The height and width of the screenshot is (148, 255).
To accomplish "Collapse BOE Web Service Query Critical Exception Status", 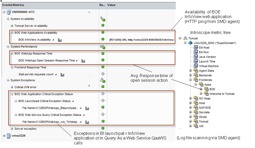I will coord(16,115).
